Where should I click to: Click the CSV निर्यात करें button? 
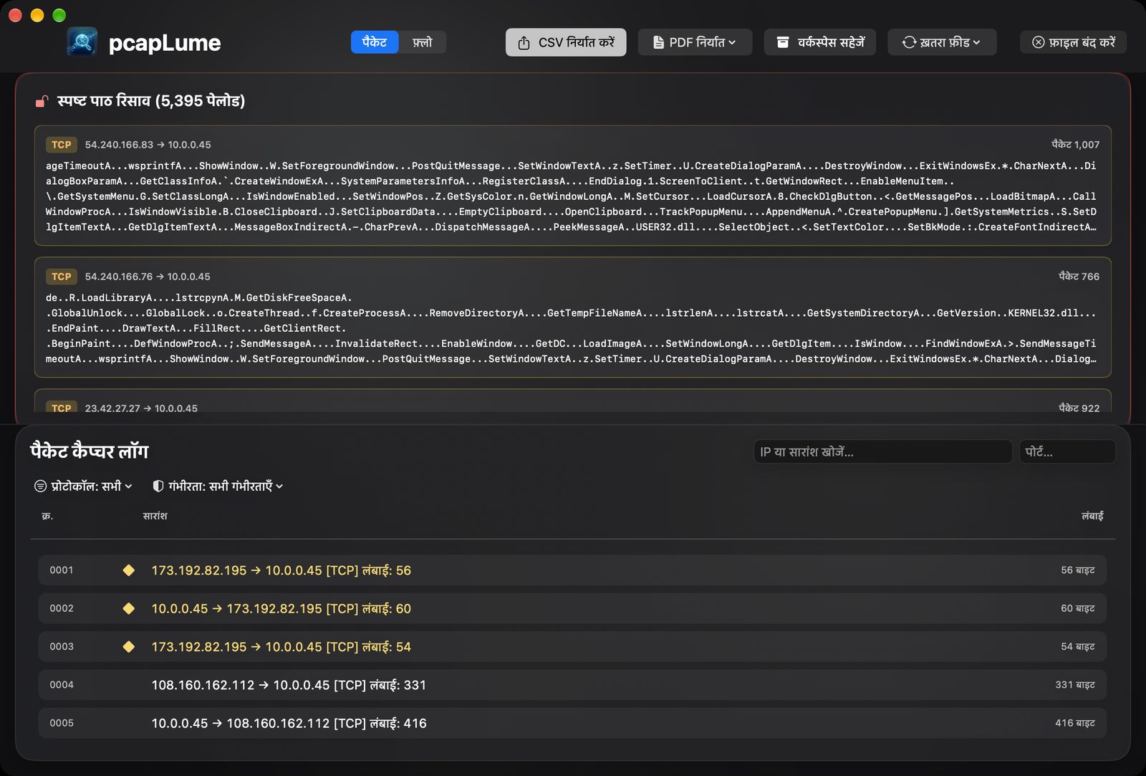[x=566, y=42]
